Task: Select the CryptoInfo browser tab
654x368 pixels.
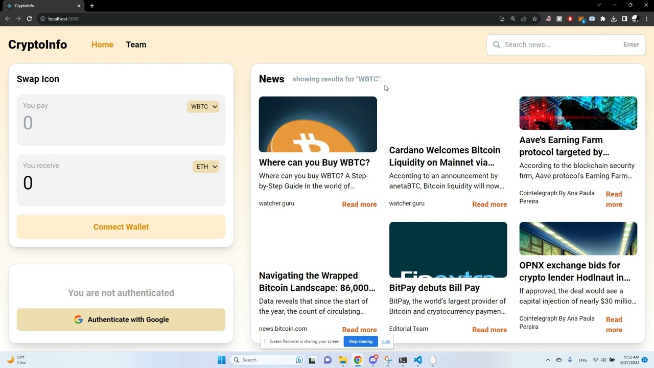Action: pos(43,6)
